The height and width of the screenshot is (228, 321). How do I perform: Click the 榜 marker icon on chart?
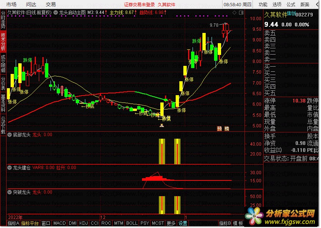tap(227, 128)
